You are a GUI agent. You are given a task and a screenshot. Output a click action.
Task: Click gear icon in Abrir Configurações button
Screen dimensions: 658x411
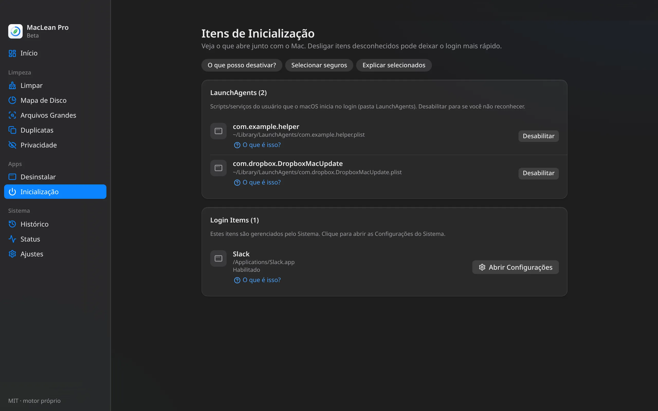coord(482,267)
